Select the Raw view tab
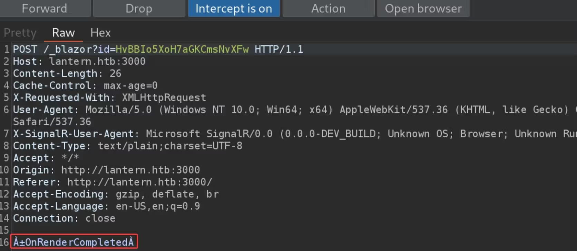577x251 pixels. (x=63, y=33)
